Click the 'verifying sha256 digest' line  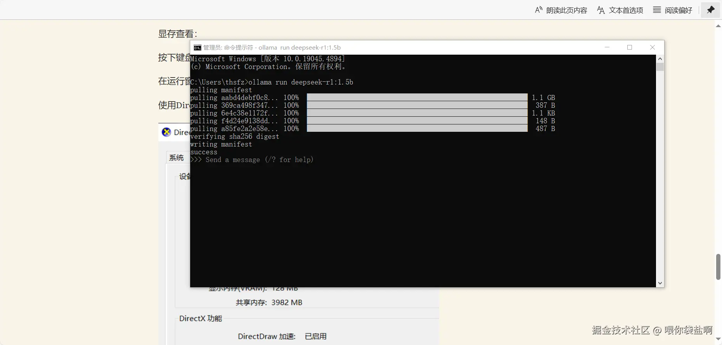[235, 136]
